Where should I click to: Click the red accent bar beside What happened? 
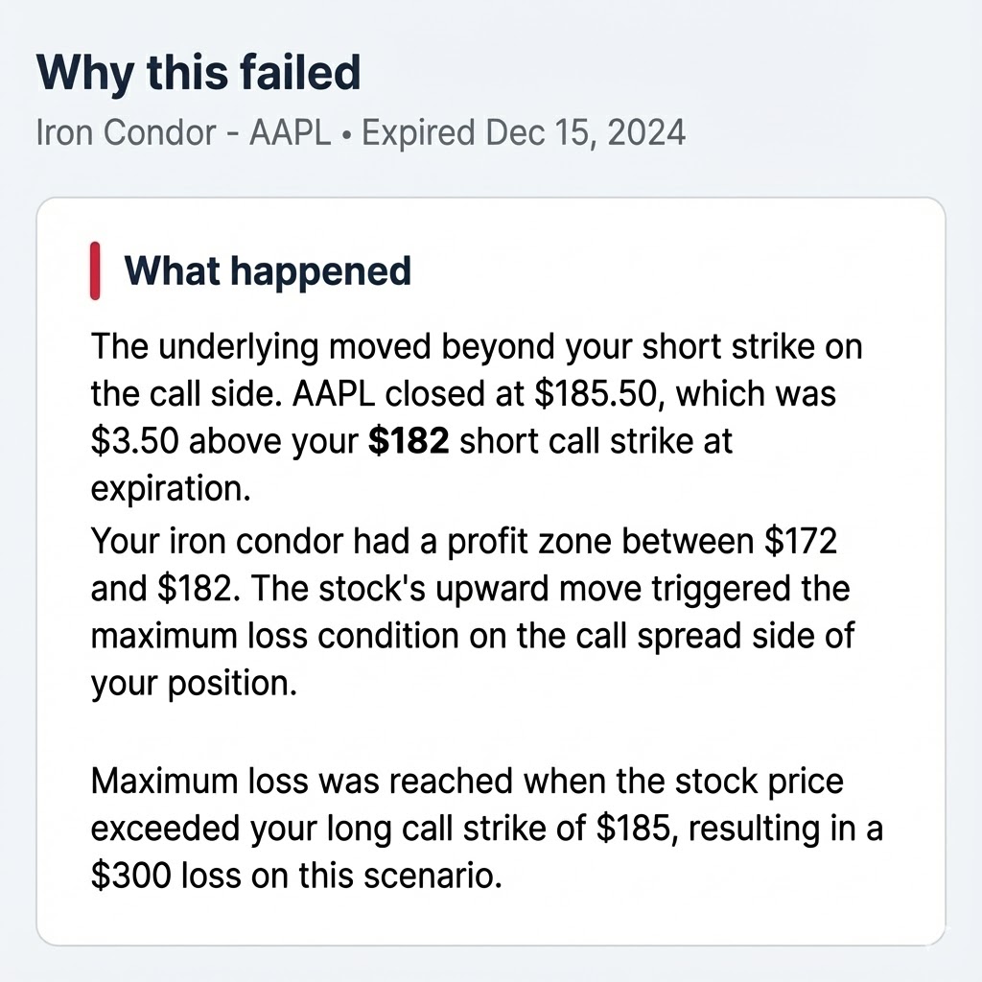[95, 270]
